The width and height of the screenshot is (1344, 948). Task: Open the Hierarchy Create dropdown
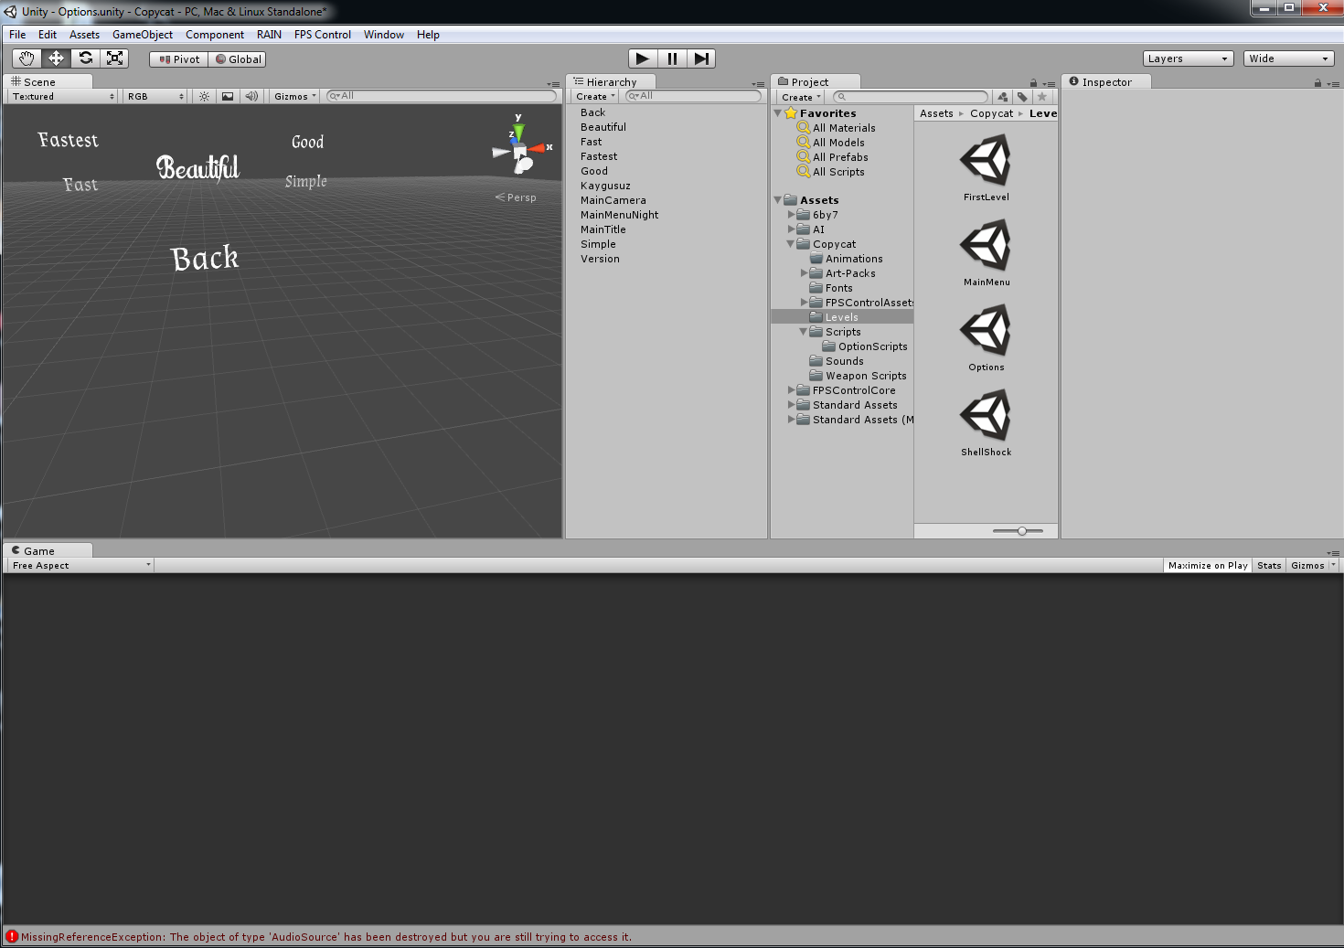pyautogui.click(x=595, y=96)
